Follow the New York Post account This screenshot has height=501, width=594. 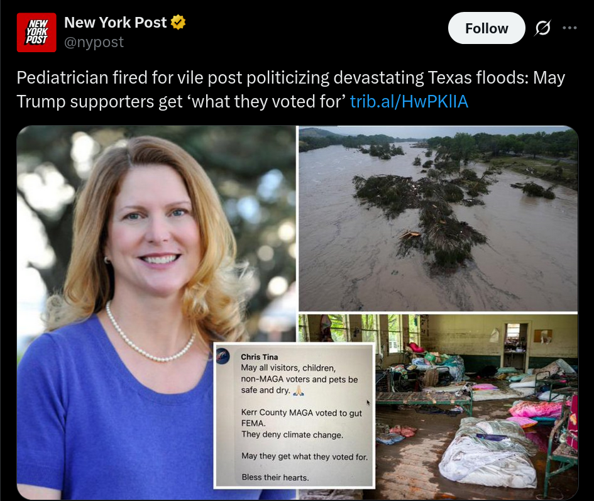(x=487, y=28)
